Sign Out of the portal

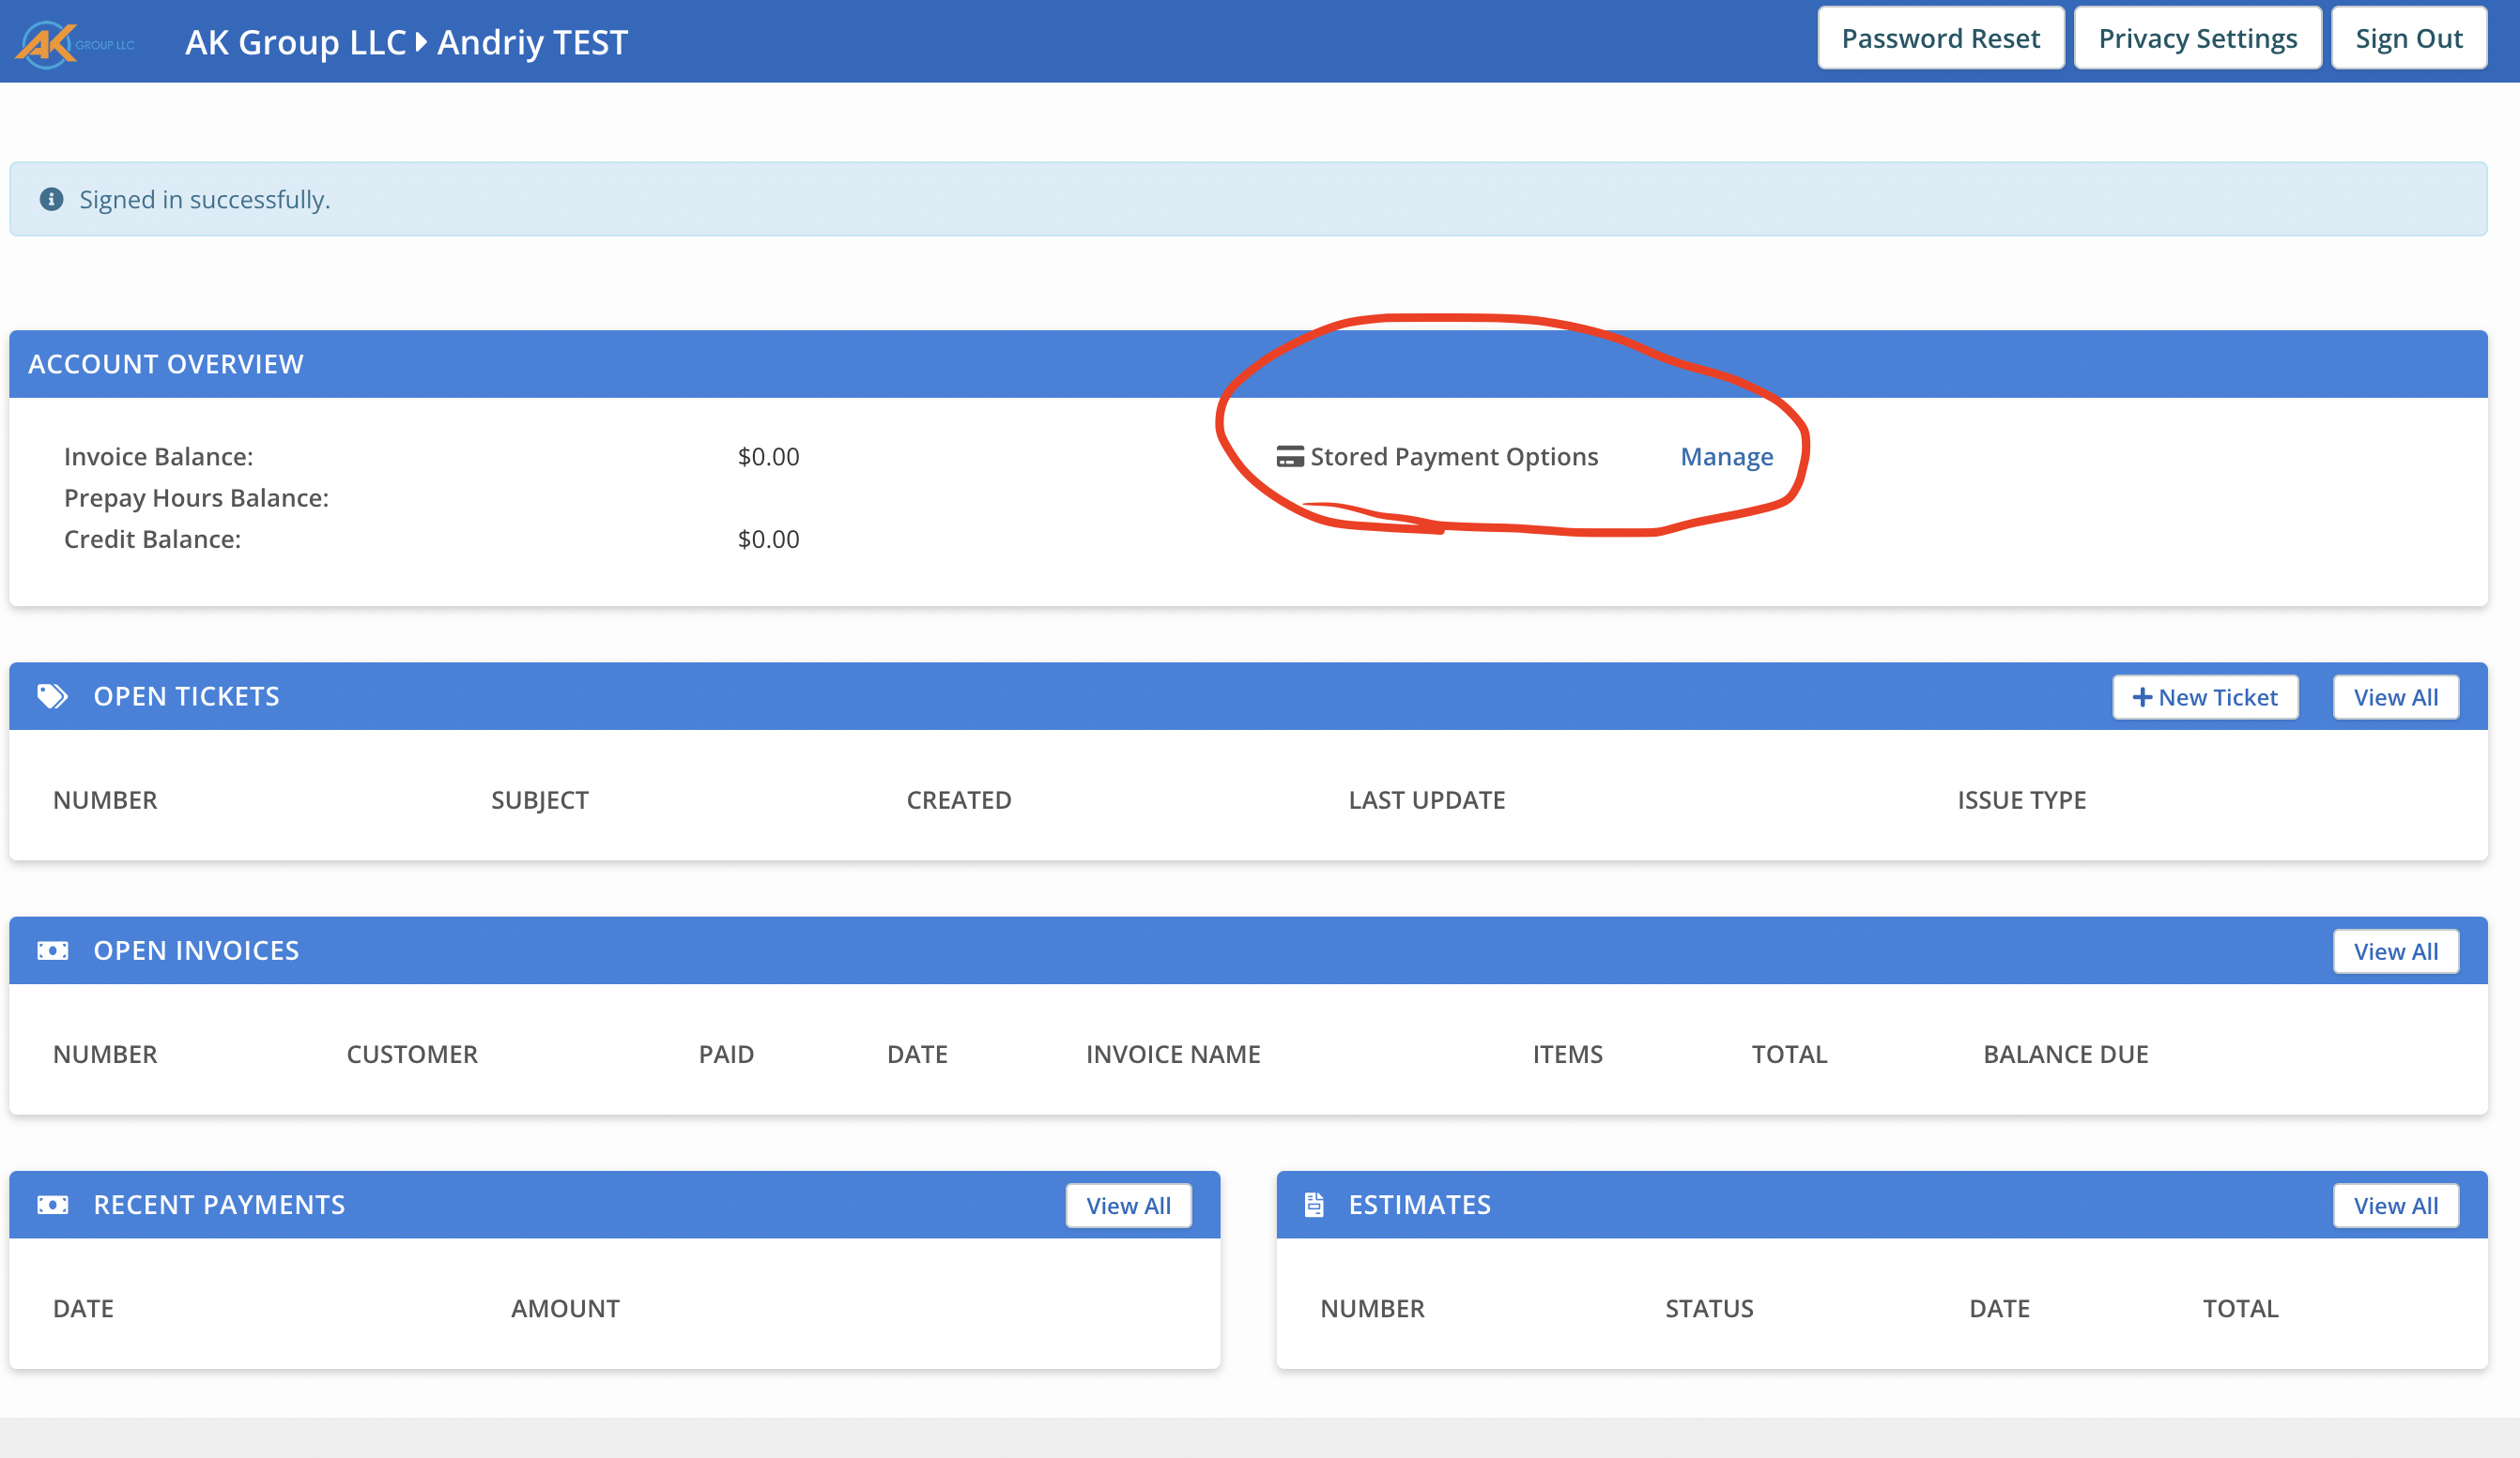(x=2408, y=39)
